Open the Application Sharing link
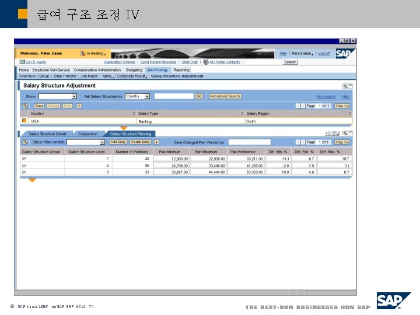The image size is (420, 315). pos(120,62)
